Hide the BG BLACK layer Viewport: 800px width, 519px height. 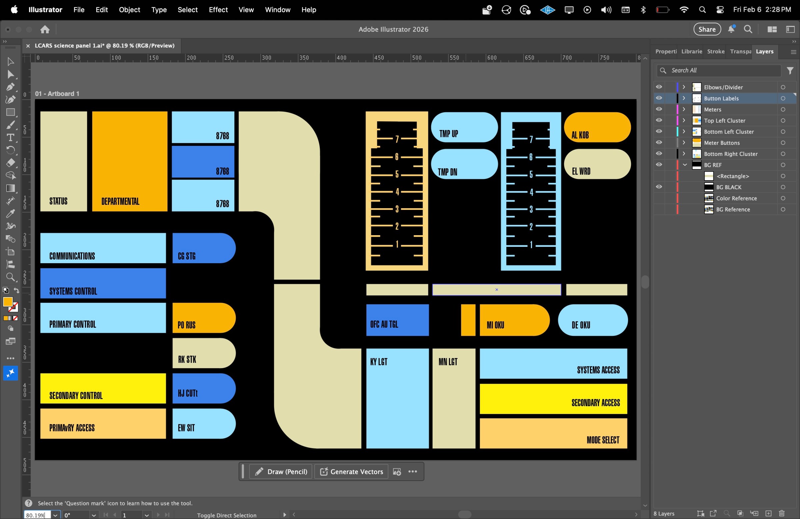(659, 187)
